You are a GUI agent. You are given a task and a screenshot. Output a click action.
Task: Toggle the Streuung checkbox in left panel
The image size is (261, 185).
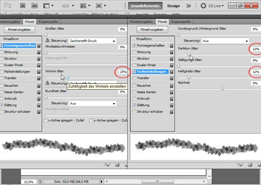click(2, 52)
